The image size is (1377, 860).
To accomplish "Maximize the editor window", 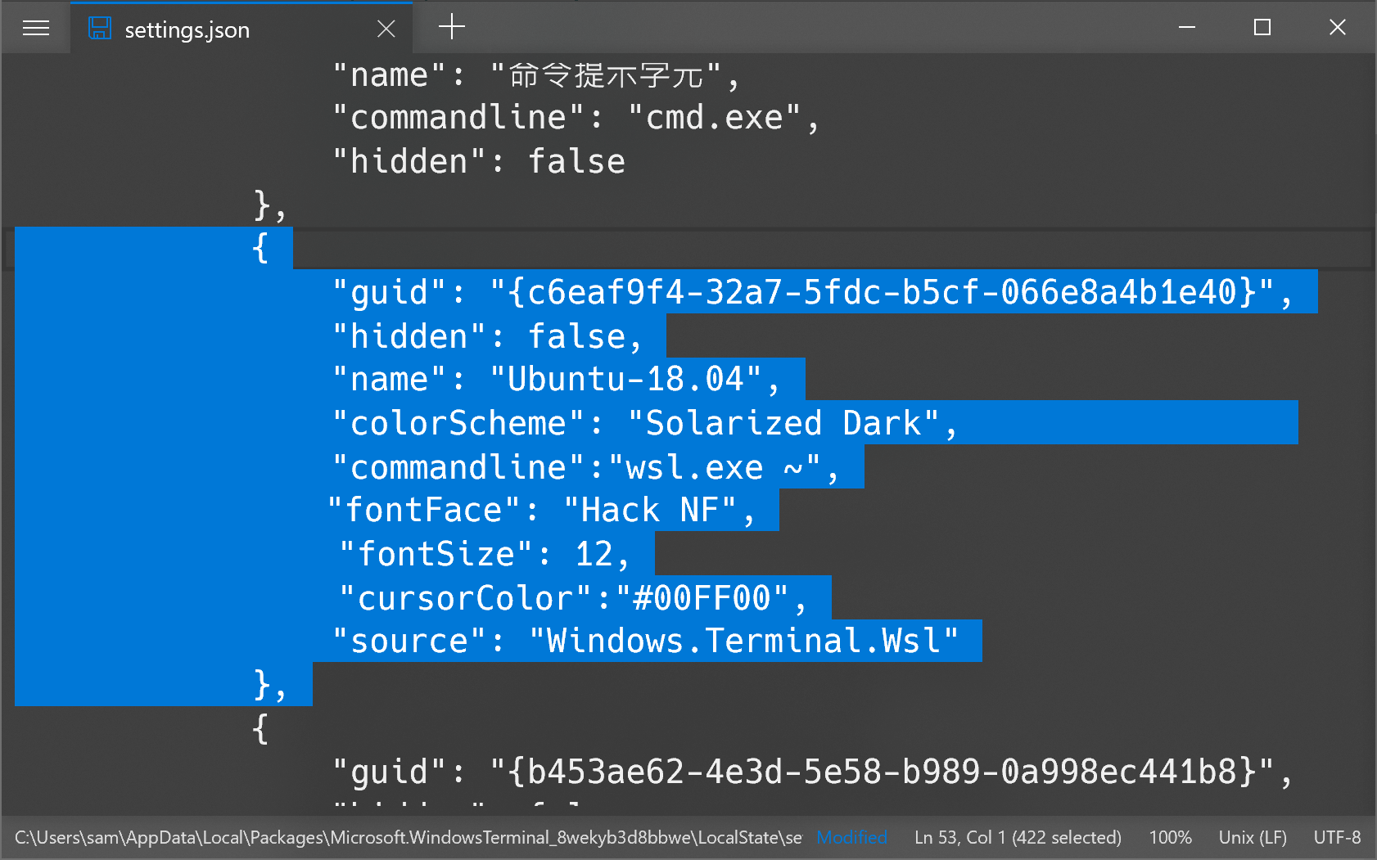I will [x=1262, y=27].
